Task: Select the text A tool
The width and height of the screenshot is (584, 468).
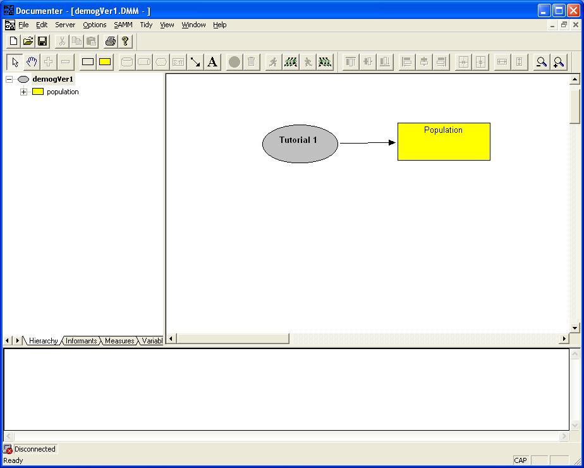Action: coord(212,62)
